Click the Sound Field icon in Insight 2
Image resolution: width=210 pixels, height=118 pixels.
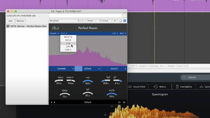tap(130, 87)
